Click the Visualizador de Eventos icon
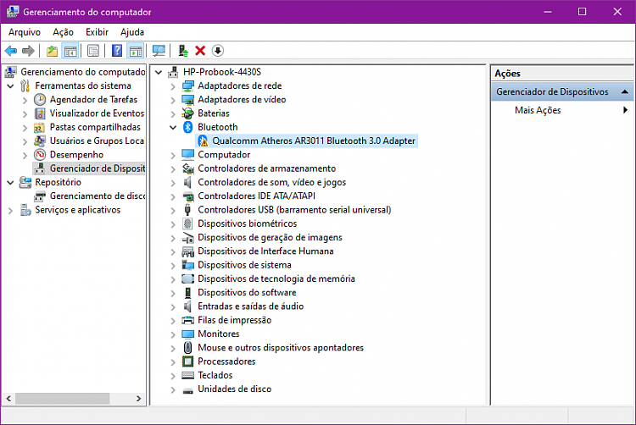This screenshot has height=425, width=636. (40, 113)
